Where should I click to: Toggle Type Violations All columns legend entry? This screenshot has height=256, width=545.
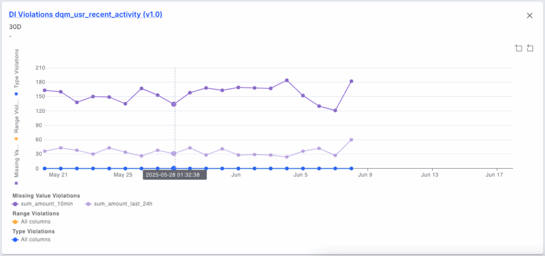(x=31, y=240)
